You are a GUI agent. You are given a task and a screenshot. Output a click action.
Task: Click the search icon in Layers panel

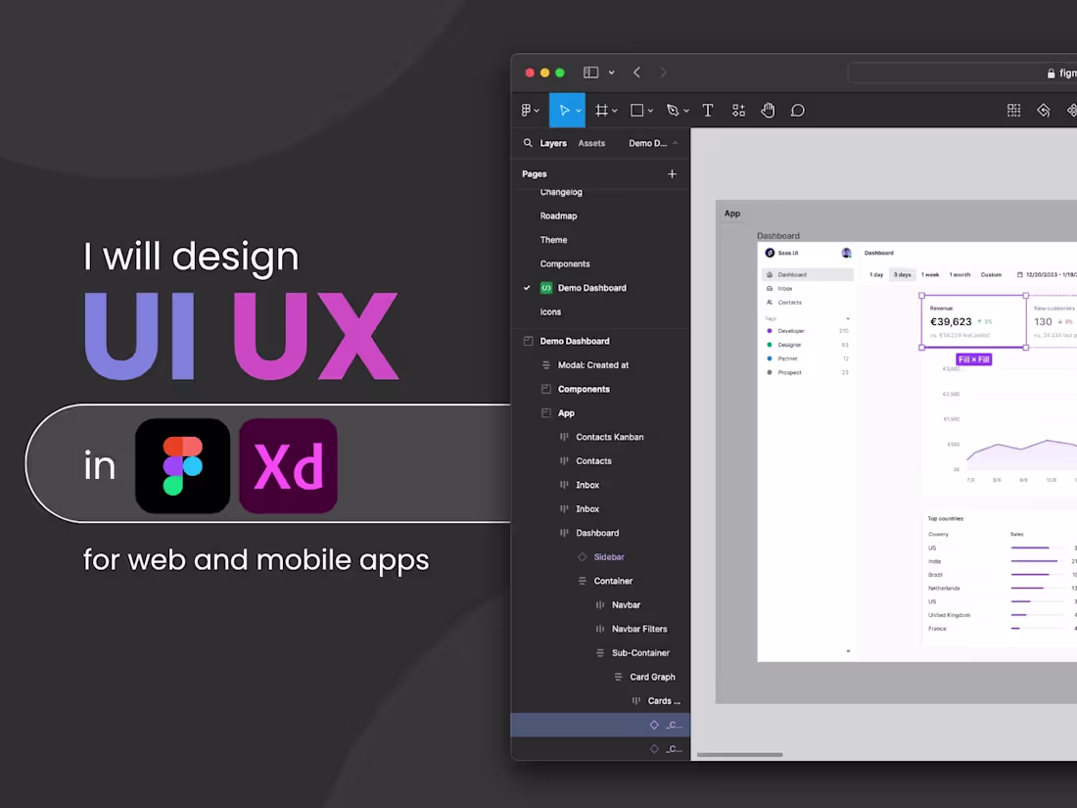coord(528,143)
